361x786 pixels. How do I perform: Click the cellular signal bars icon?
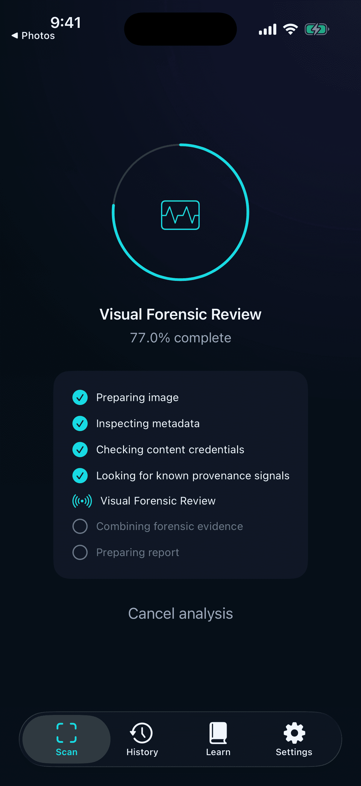268,29
